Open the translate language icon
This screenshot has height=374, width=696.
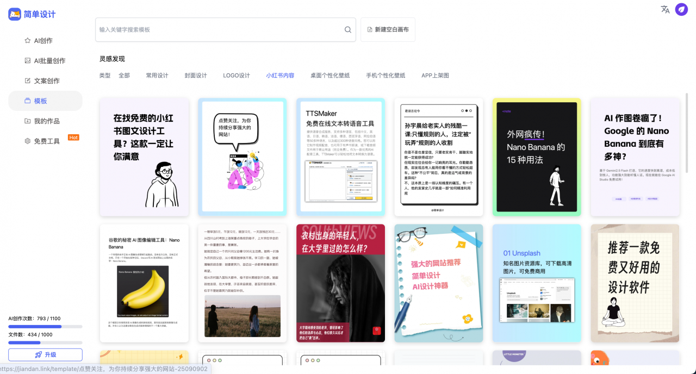click(665, 9)
